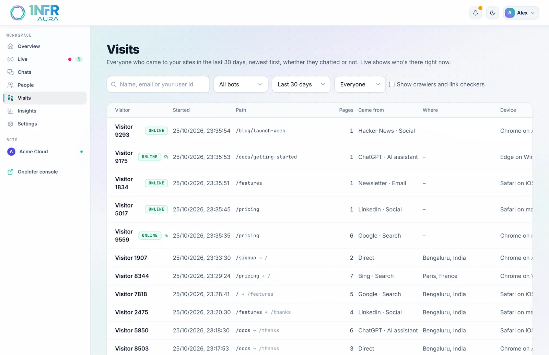Focus the name, email or user id search field
Screen dimensions: 549x355
tap(158, 84)
